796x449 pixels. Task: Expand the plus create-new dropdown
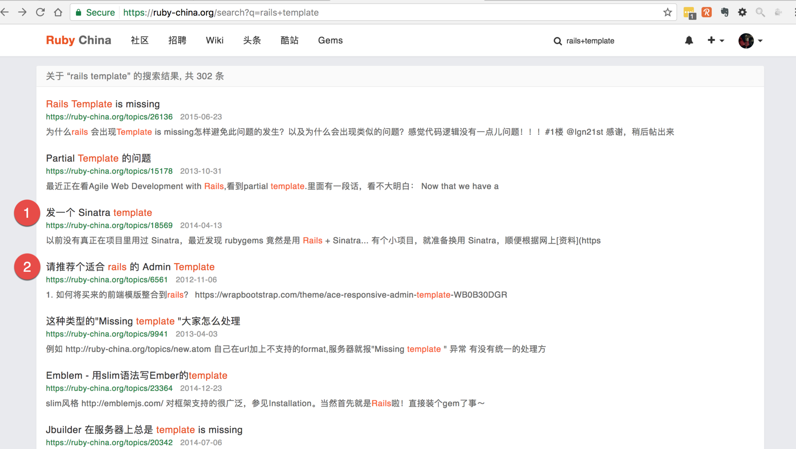coord(716,40)
